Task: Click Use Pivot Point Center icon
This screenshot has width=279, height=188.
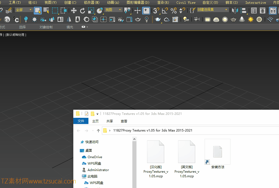Action: (127, 10)
